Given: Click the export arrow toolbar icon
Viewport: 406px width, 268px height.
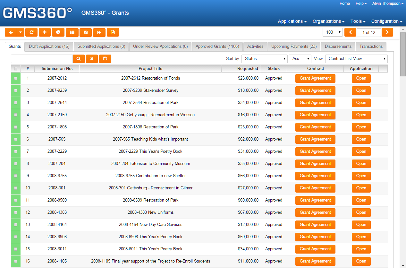Looking at the screenshot, I should [99, 32].
